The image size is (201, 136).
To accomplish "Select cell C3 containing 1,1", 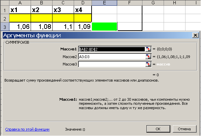I will tap(63, 27).
